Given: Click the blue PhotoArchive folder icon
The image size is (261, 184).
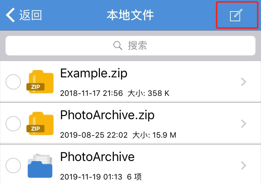Looking at the screenshot, I should tap(40, 166).
